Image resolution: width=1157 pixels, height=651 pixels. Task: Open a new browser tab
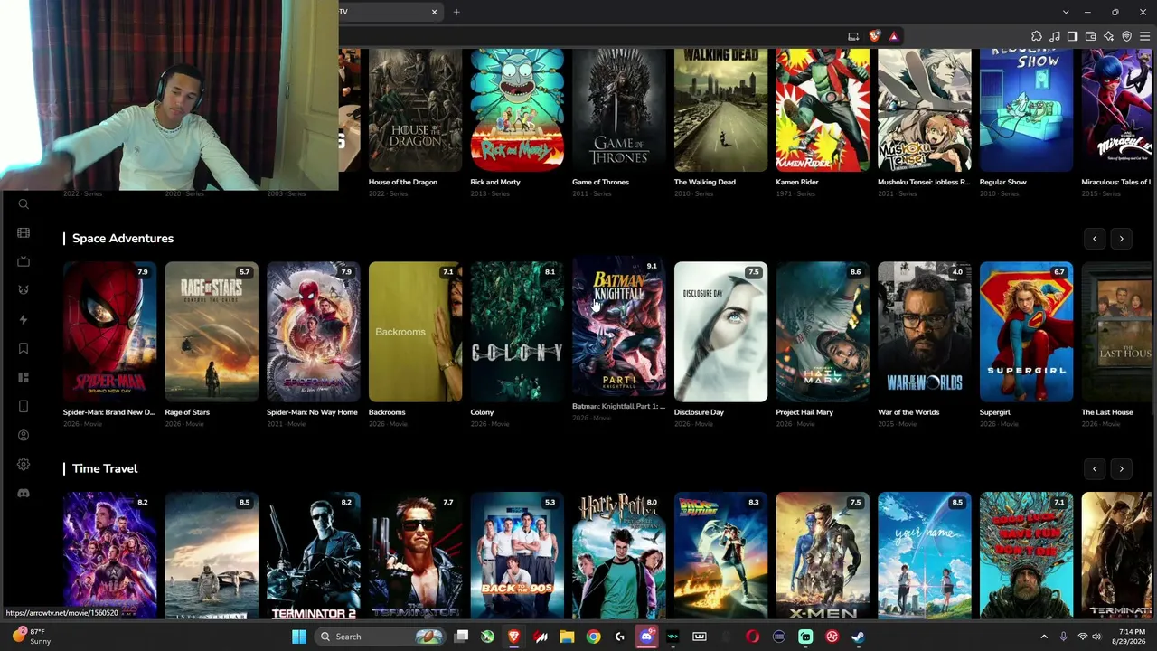point(456,12)
